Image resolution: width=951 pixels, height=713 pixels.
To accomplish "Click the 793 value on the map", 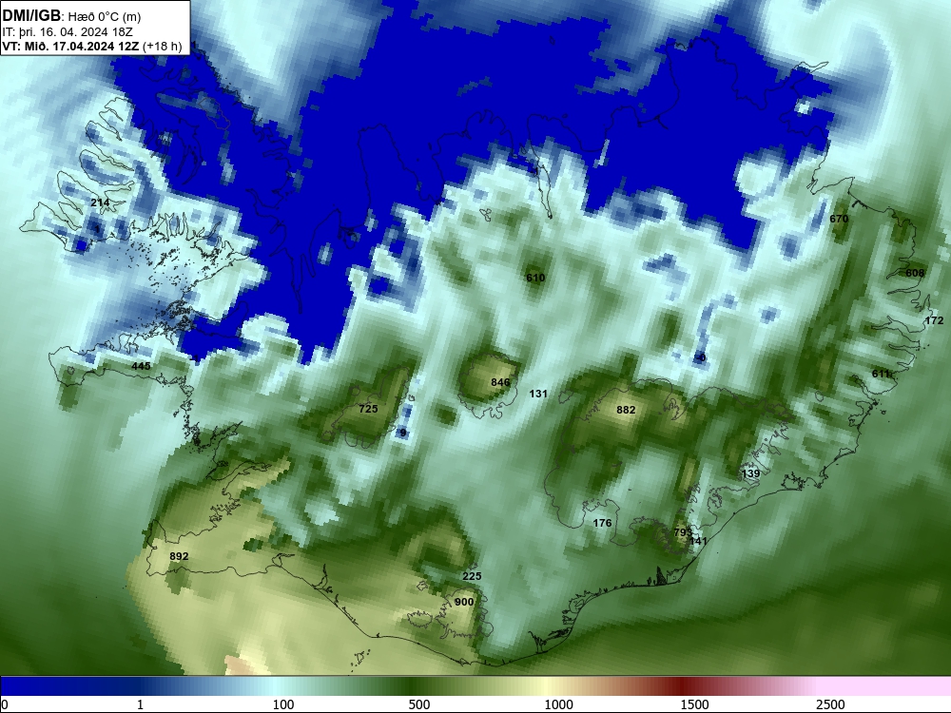I will [x=682, y=532].
